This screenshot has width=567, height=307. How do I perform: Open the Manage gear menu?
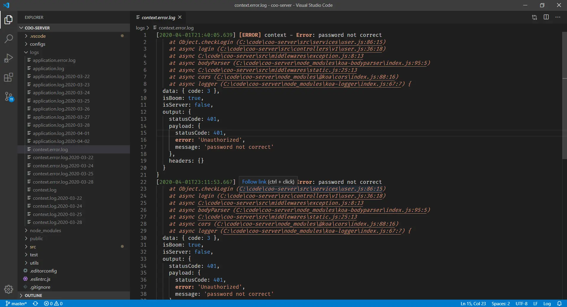click(x=9, y=289)
